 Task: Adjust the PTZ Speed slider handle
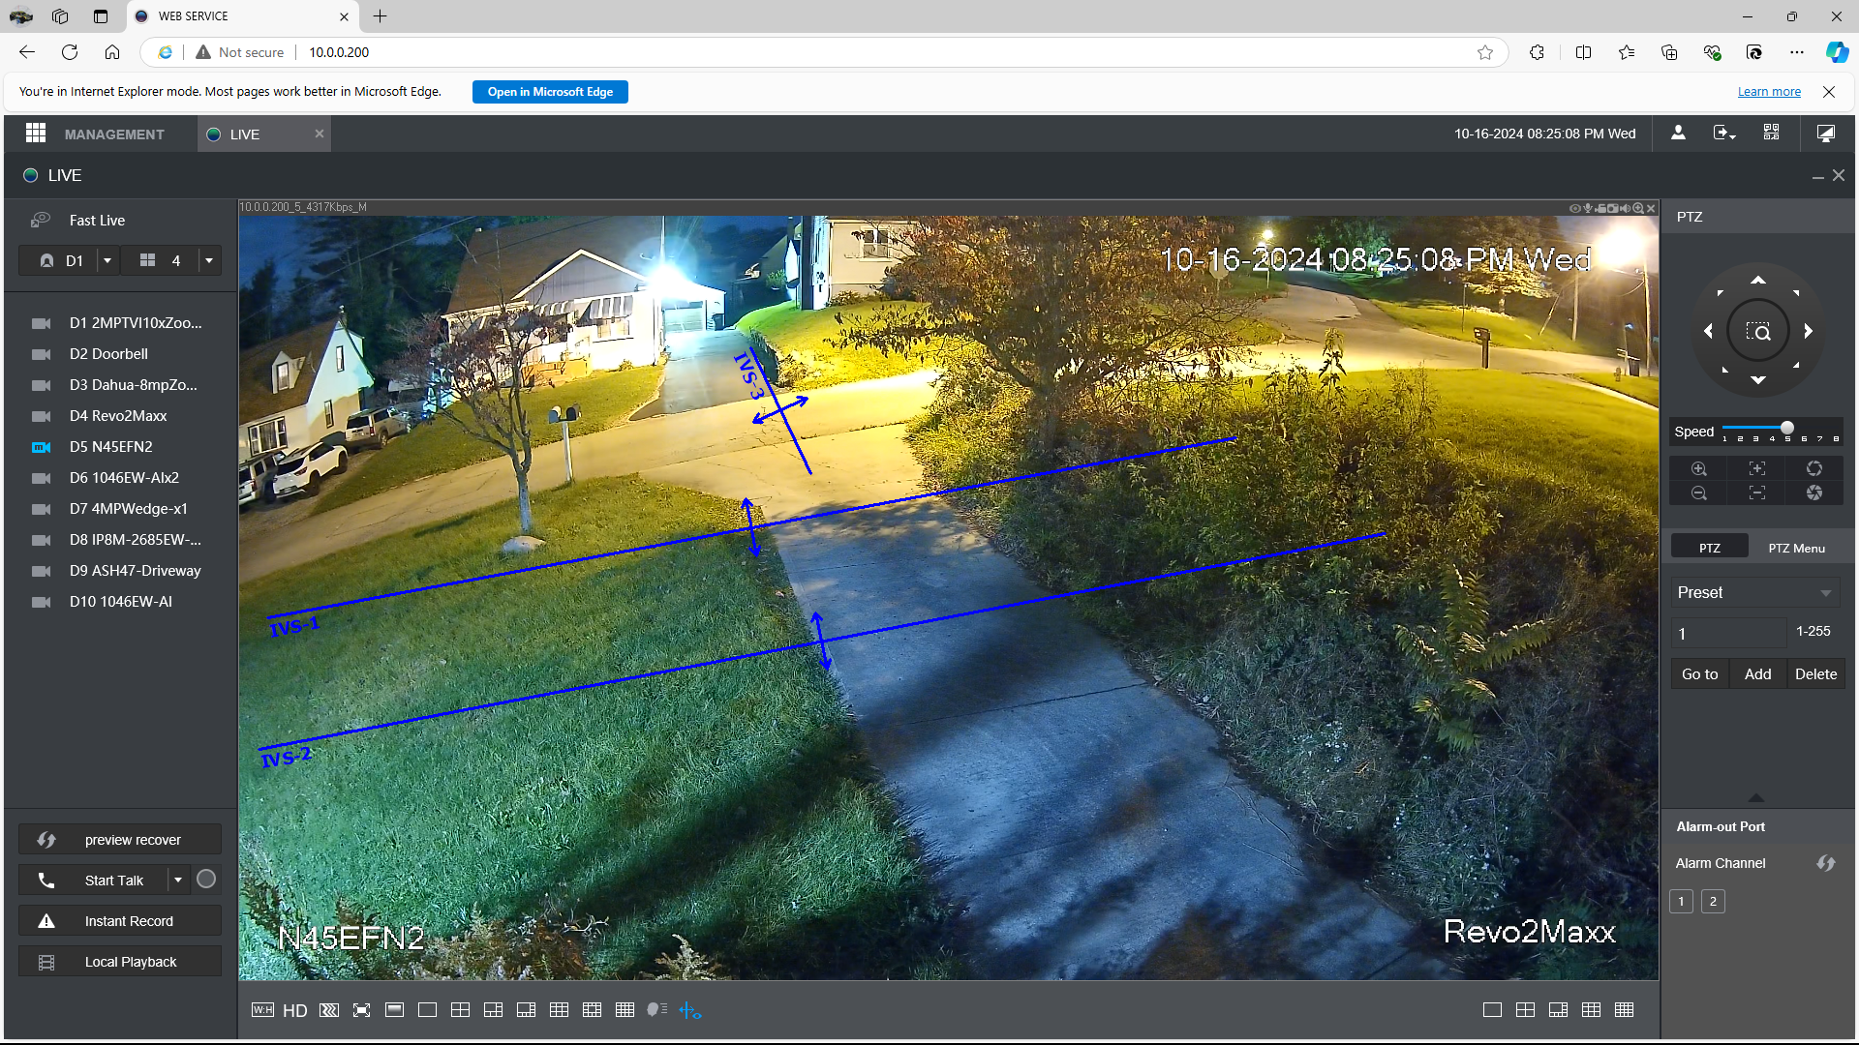pyautogui.click(x=1787, y=428)
